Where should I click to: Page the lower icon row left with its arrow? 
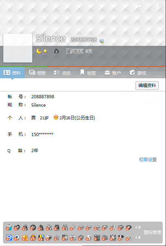[136, 238]
